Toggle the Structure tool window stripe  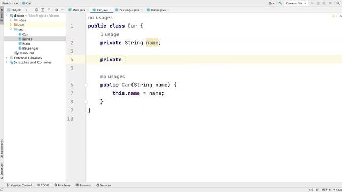2,171
